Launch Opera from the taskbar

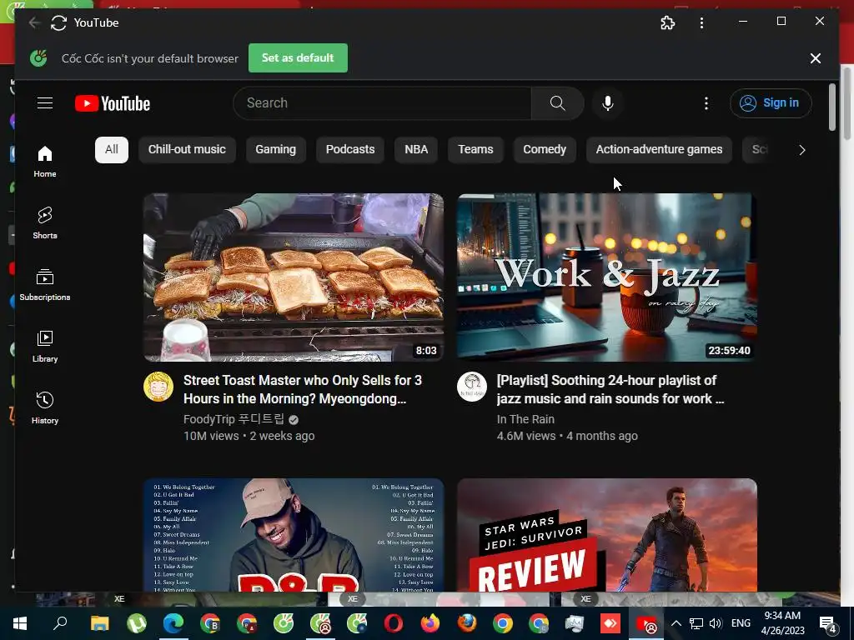[x=394, y=623]
